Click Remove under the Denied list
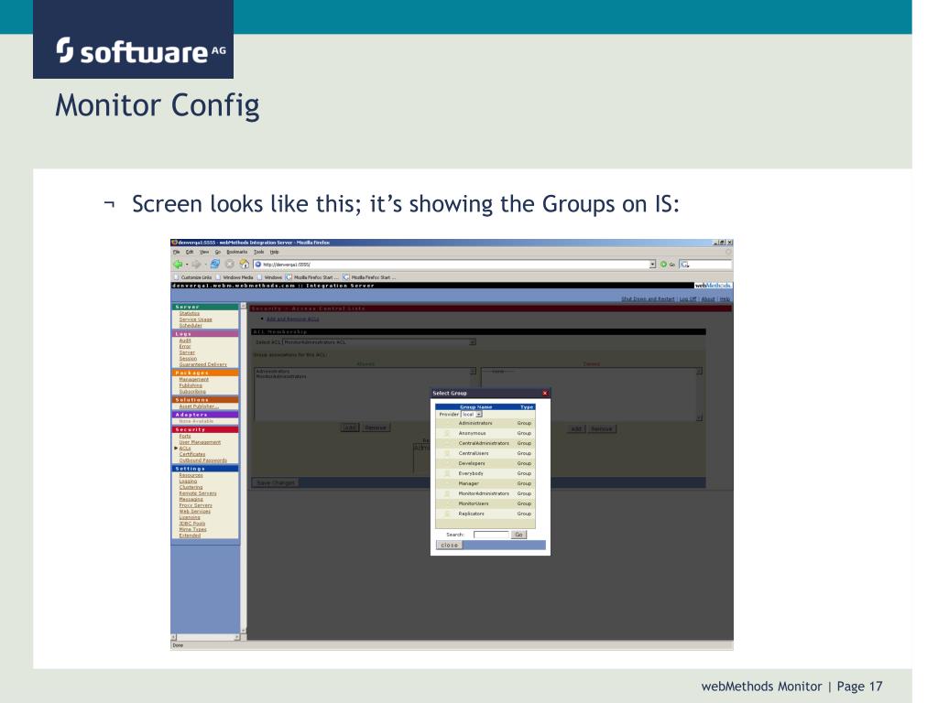Image resolution: width=938 pixels, height=703 pixels. click(x=602, y=428)
